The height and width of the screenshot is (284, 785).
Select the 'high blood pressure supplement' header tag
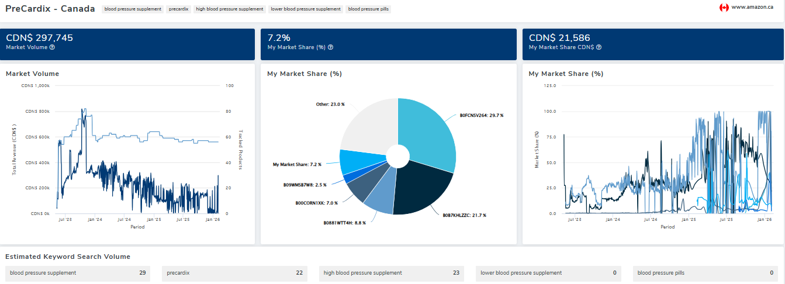point(230,9)
